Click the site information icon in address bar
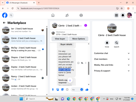This screenshot has width=136, height=102. [18, 8]
